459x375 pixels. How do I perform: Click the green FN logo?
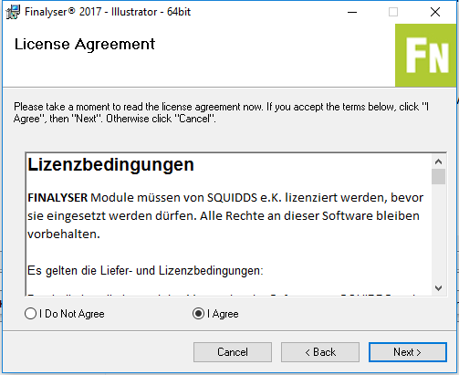[426, 56]
